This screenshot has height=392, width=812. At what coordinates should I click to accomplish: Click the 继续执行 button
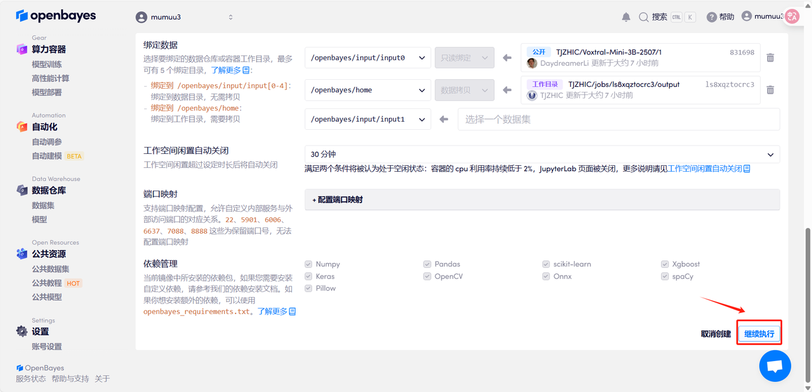759,334
